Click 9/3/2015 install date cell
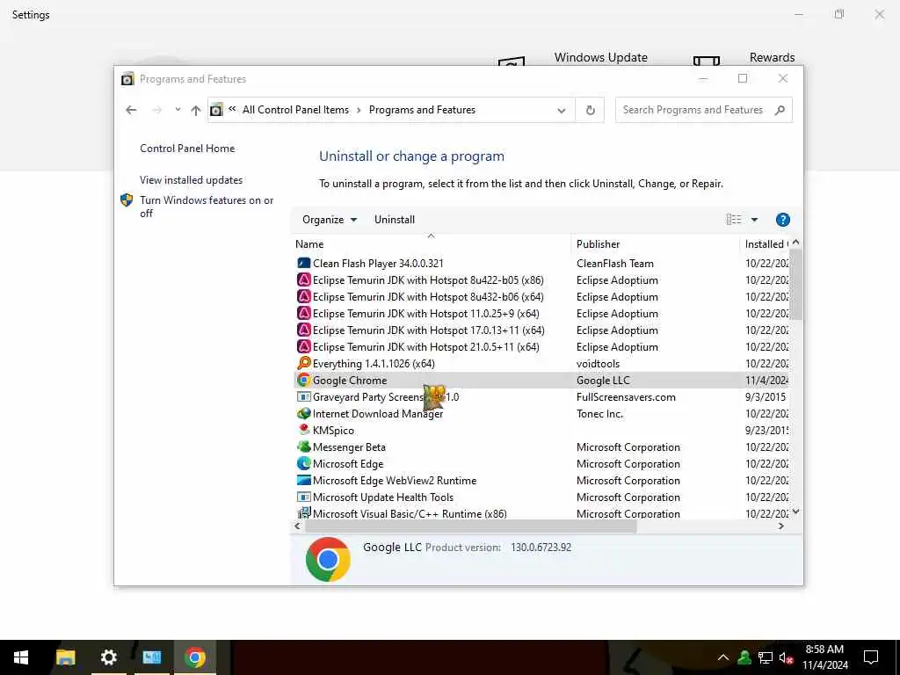900x675 pixels. 766,396
